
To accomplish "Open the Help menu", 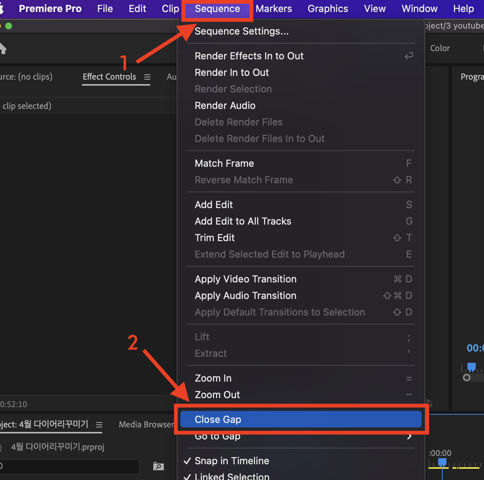I will pyautogui.click(x=463, y=9).
